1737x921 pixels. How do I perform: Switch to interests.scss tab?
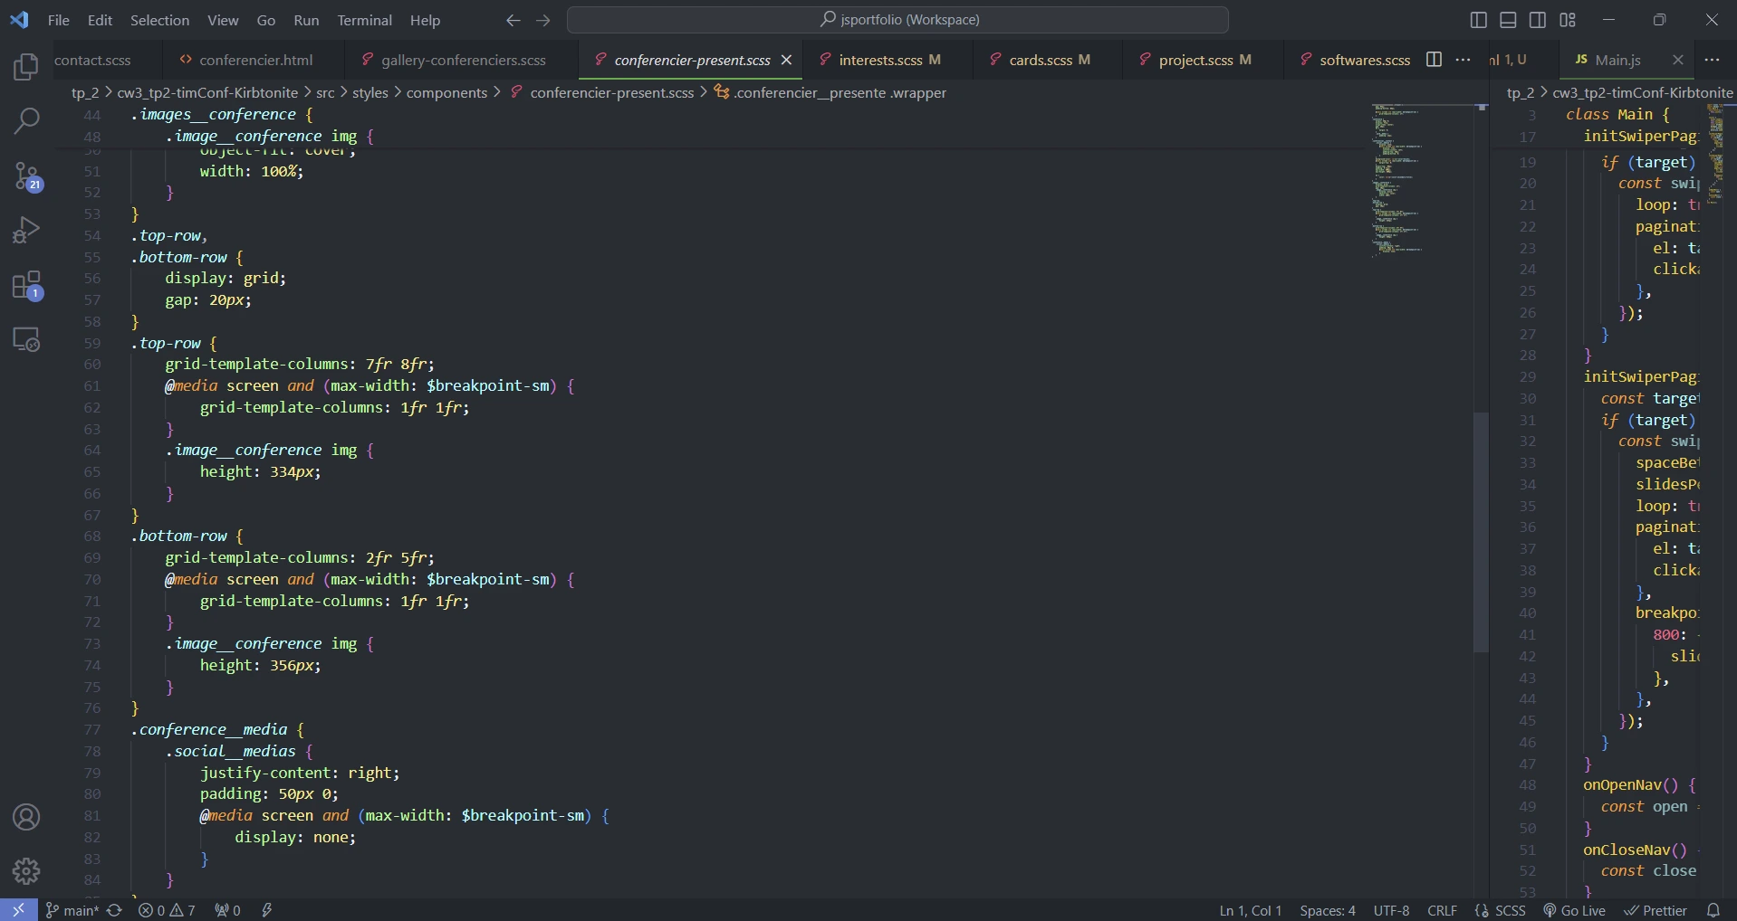tap(888, 60)
